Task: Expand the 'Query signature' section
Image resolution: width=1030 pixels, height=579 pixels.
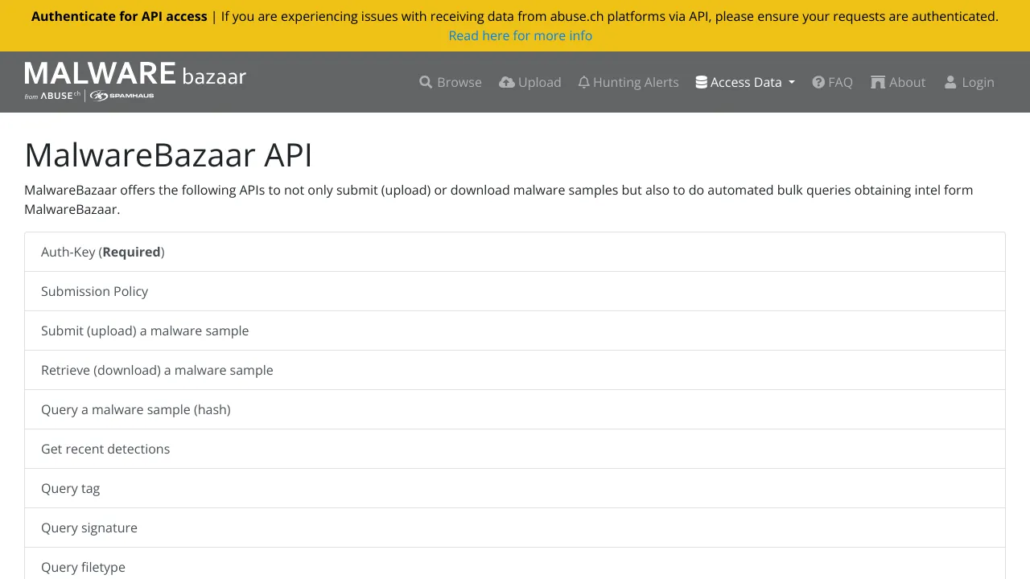Action: 515,528
